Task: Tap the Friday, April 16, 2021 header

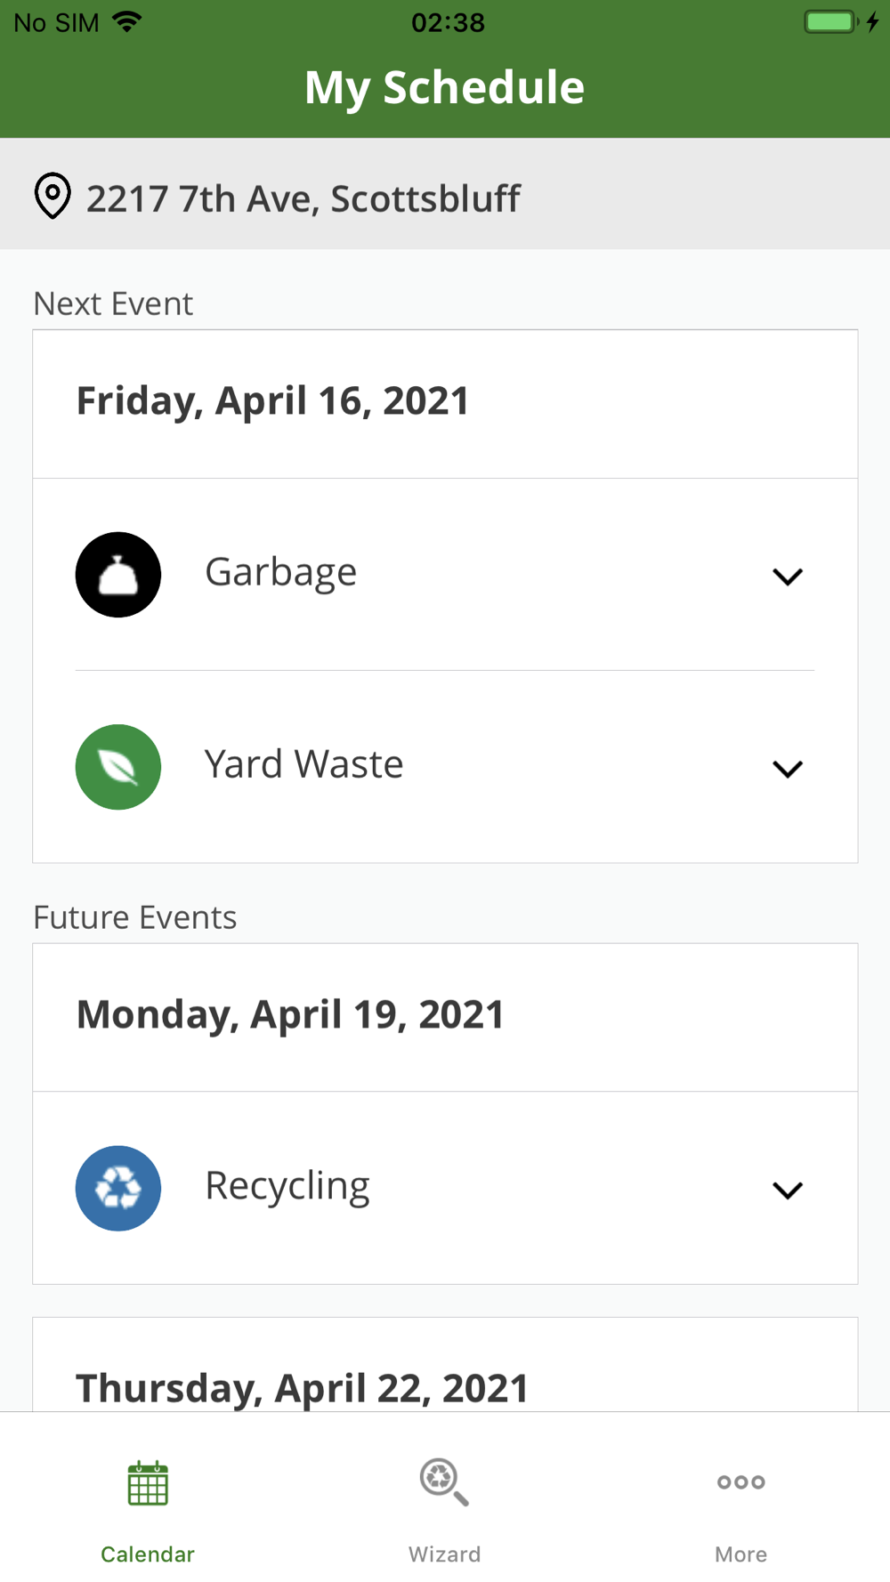Action: click(445, 404)
